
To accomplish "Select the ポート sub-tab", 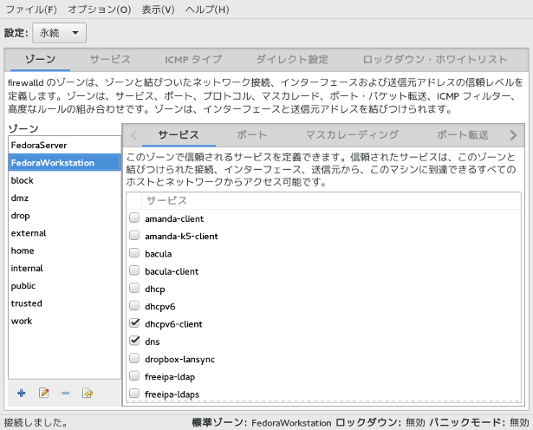I will [252, 135].
